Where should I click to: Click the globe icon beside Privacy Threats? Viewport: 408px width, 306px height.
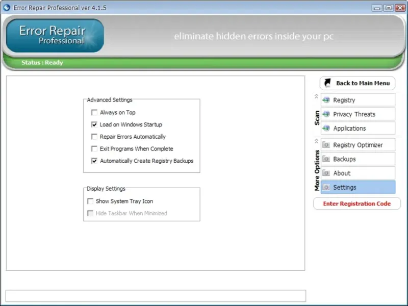pyautogui.click(x=326, y=114)
